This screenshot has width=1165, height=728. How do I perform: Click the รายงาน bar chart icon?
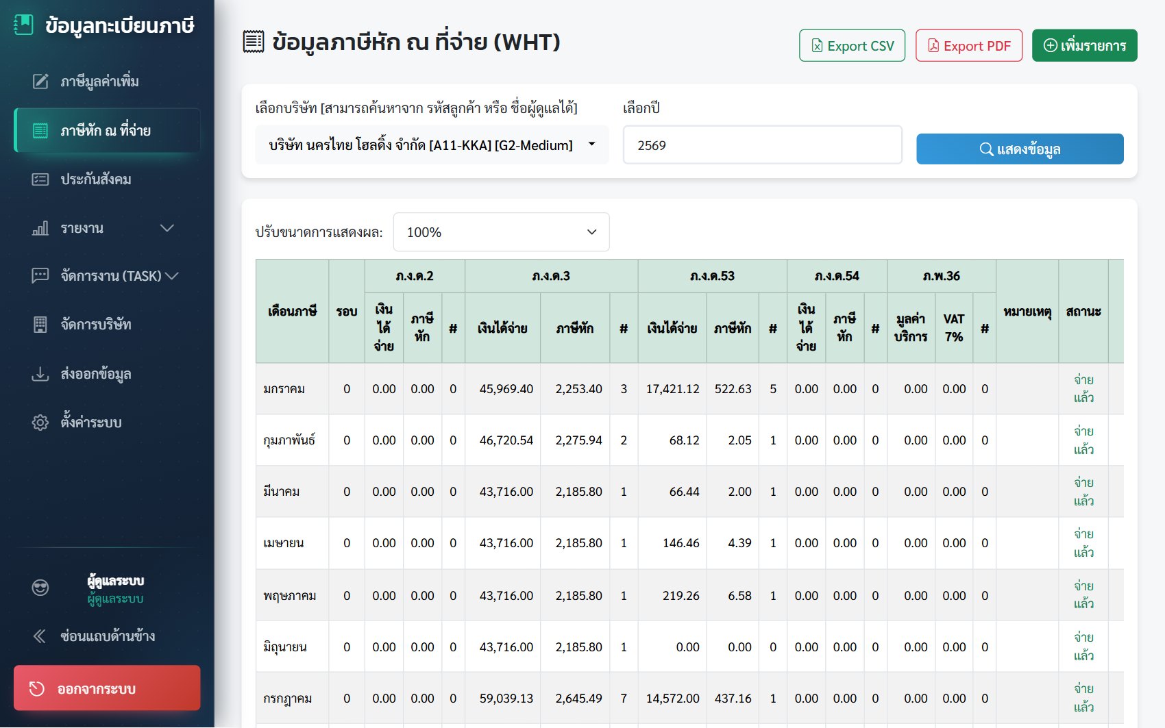tap(40, 228)
